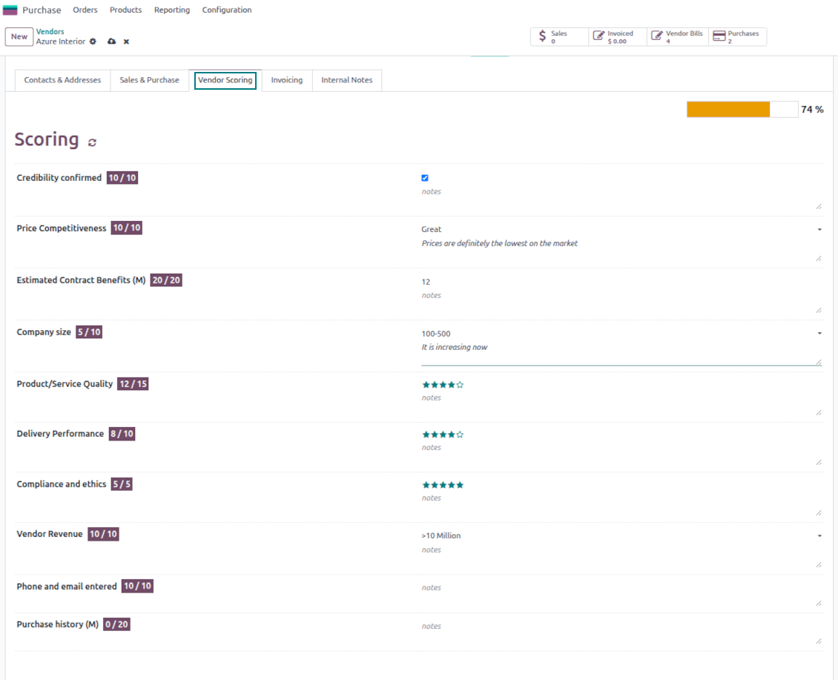Viewport: 838px width, 680px height.
Task: Open the Configuration menu
Action: click(x=227, y=10)
